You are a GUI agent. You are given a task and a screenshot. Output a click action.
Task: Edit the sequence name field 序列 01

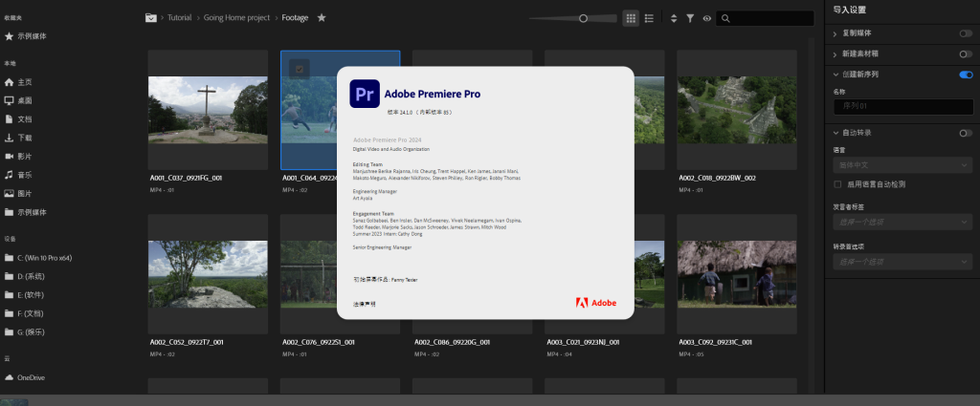tap(903, 107)
